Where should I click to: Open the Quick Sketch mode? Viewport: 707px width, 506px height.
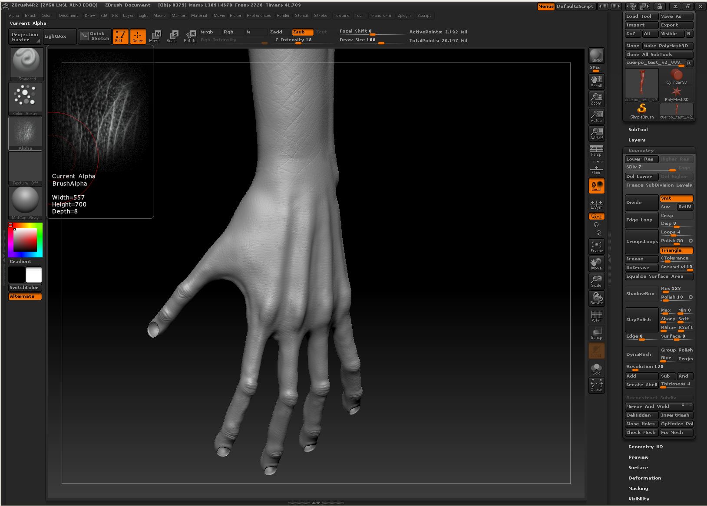(94, 36)
